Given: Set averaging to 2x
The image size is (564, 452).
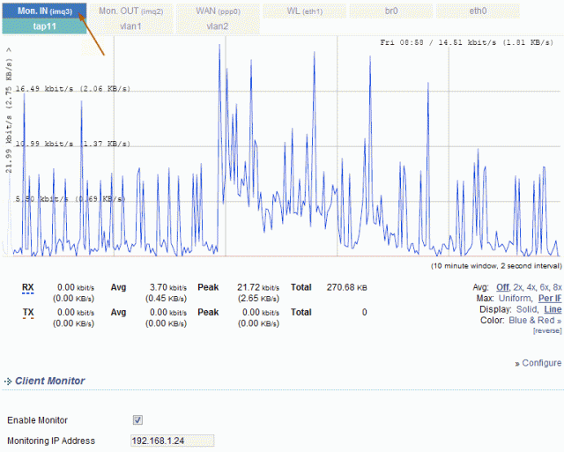Looking at the screenshot, I should coord(517,287).
